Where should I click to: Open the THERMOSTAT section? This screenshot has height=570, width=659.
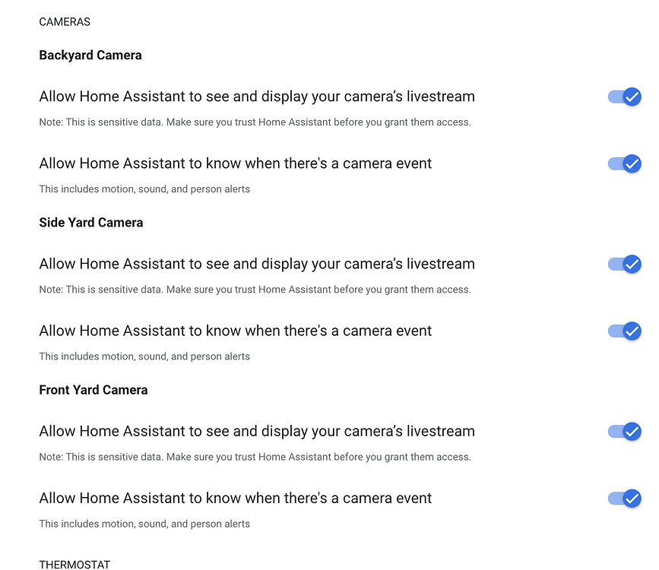pyautogui.click(x=74, y=565)
